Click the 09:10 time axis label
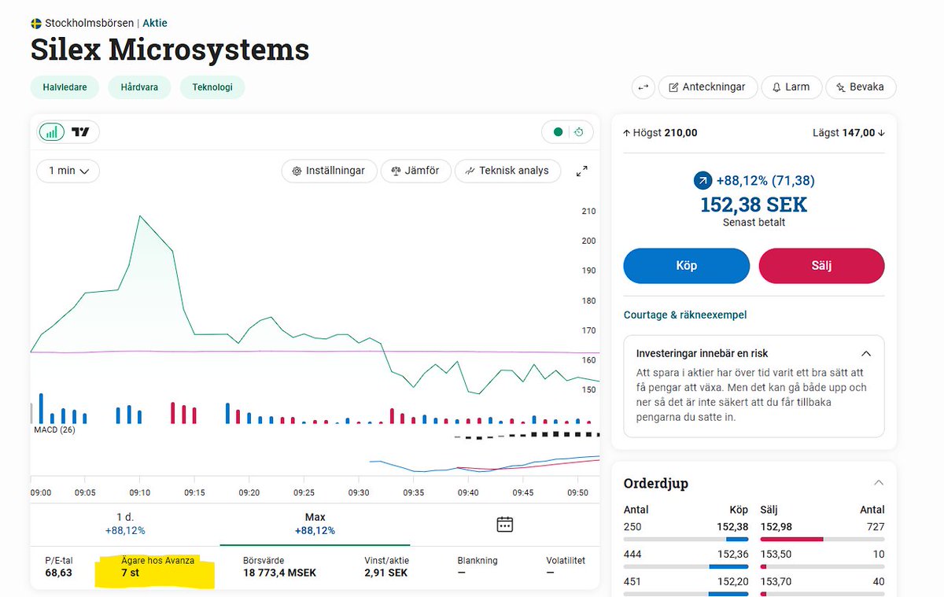This screenshot has width=944, height=597. coord(139,492)
